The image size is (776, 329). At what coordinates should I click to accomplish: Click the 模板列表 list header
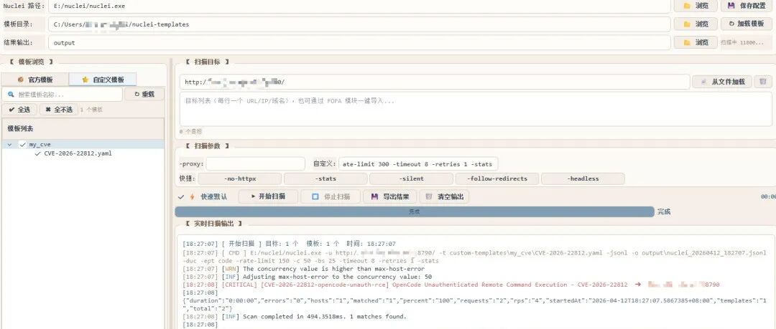(83, 128)
